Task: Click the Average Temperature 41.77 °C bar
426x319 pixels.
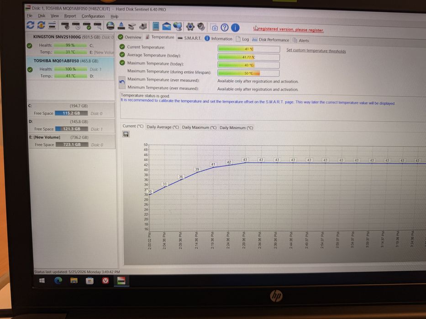Action: tap(248, 57)
